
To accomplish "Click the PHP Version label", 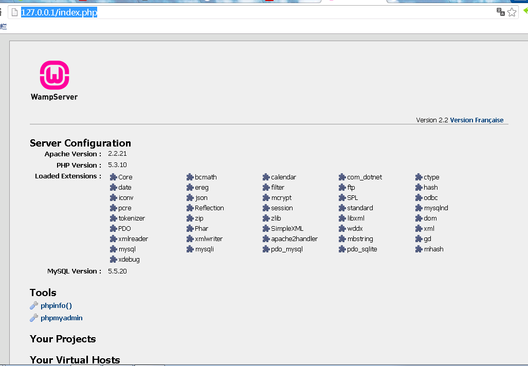I will [79, 166].
